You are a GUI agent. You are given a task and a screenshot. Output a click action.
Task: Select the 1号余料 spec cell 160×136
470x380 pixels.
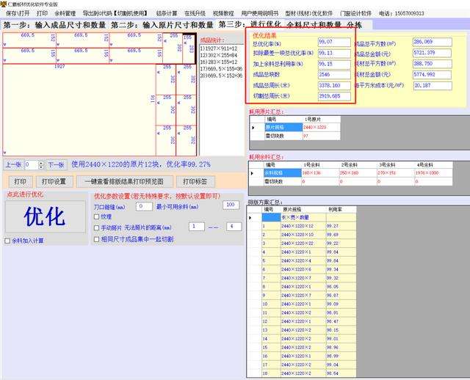[x=320, y=173]
